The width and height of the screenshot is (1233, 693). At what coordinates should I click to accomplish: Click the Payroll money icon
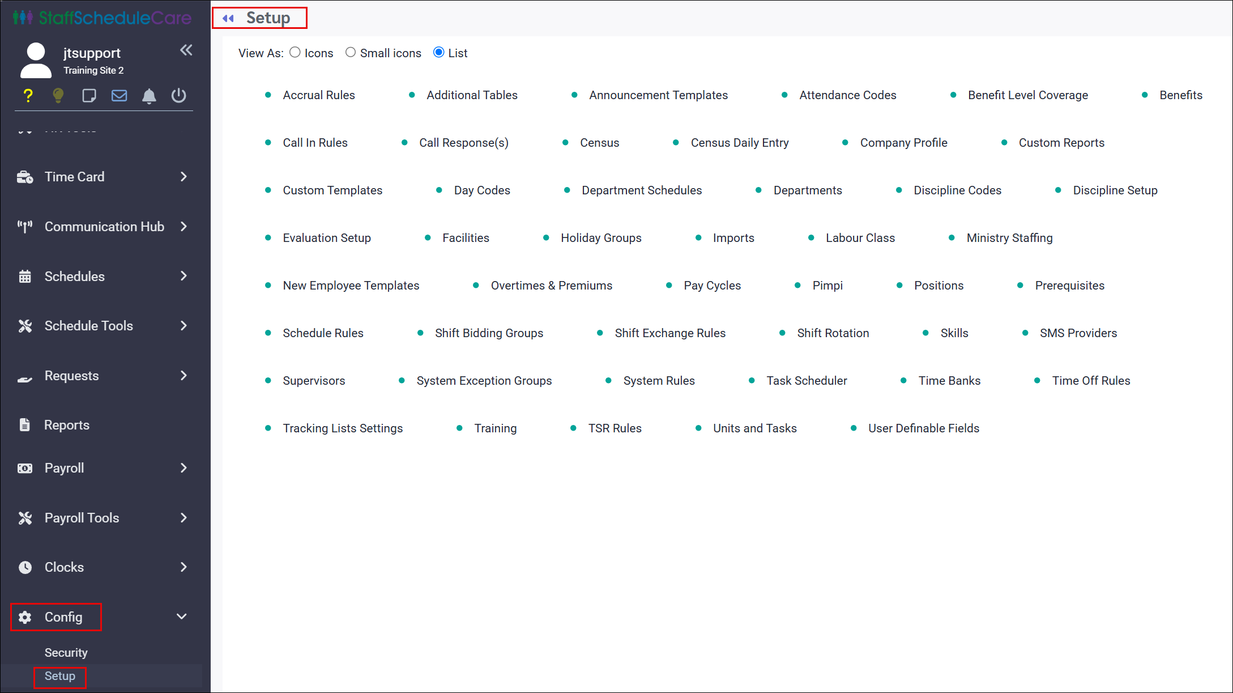[x=25, y=469]
